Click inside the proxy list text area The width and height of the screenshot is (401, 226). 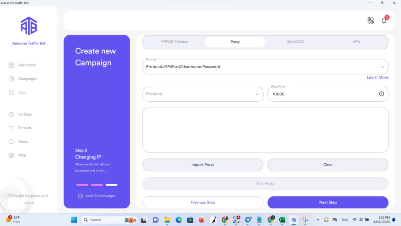pos(266,129)
